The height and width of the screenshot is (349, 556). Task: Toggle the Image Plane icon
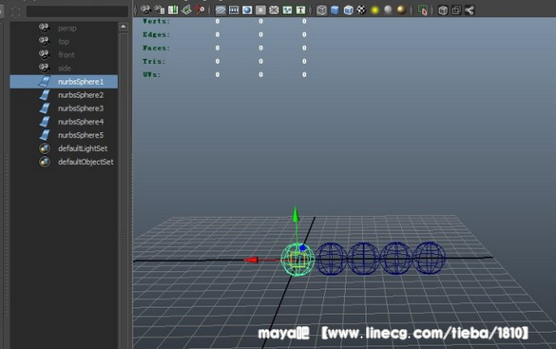point(186,10)
